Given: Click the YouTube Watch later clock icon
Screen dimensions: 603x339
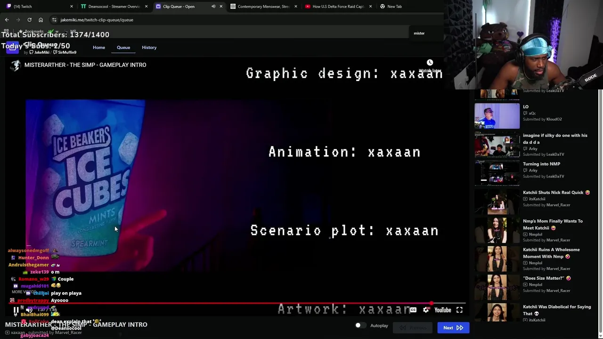Looking at the screenshot, I should 430,63.
